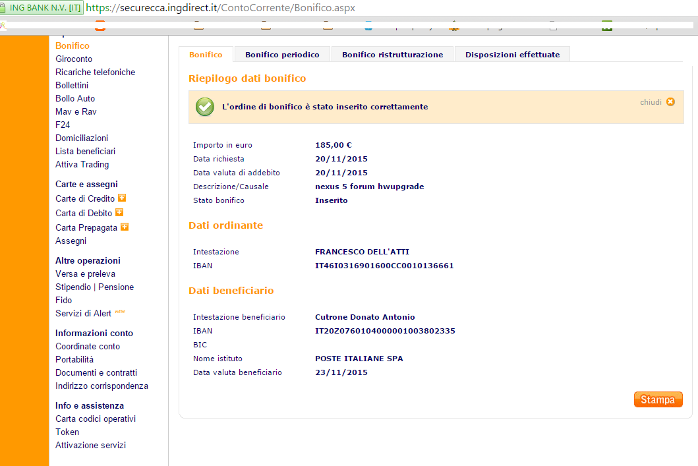Image resolution: width=698 pixels, height=466 pixels.
Task: Open Carte di Credito link
Action: click(85, 198)
